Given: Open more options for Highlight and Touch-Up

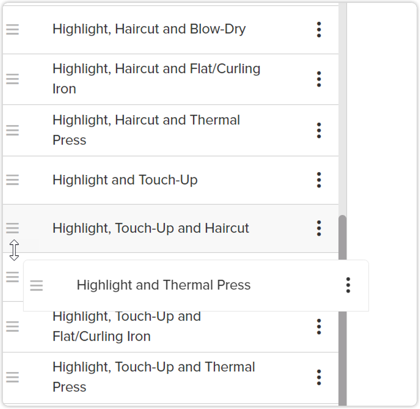Looking at the screenshot, I should click(x=319, y=180).
